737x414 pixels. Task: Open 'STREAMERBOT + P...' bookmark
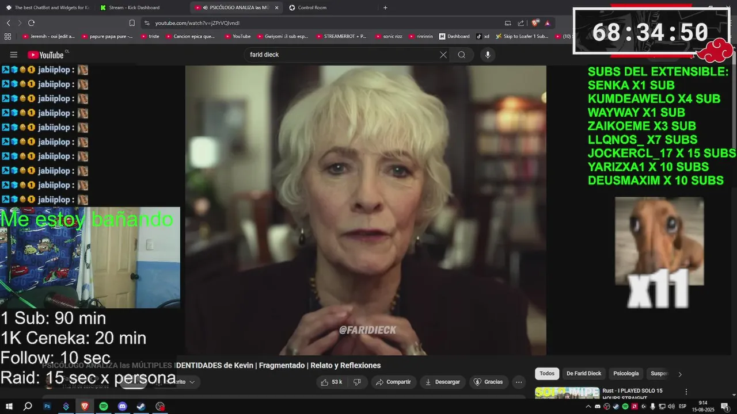(341, 36)
